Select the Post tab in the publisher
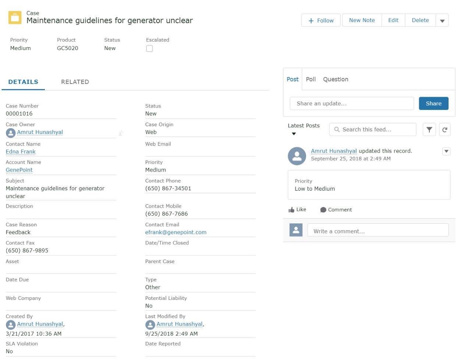The height and width of the screenshot is (361, 471). (x=293, y=79)
